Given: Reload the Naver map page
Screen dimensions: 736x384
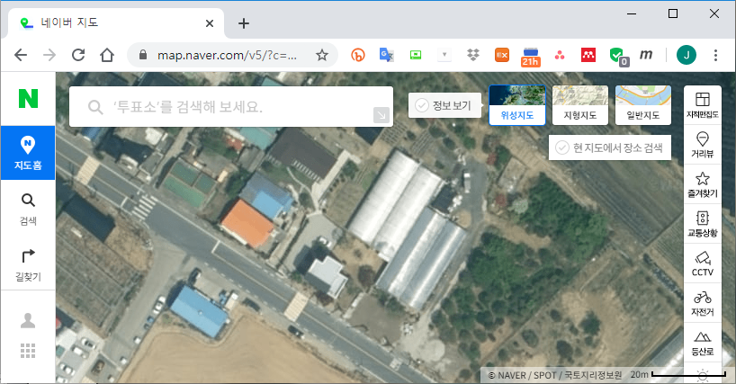Looking at the screenshot, I should 78,55.
